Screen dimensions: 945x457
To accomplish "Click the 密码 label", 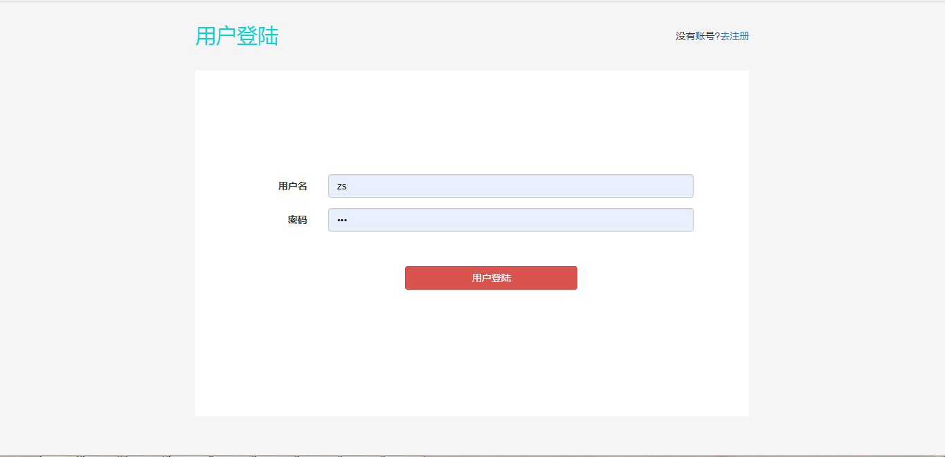I will pos(298,220).
